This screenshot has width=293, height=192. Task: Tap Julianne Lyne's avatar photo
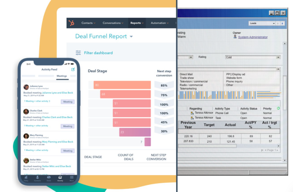click(26, 87)
